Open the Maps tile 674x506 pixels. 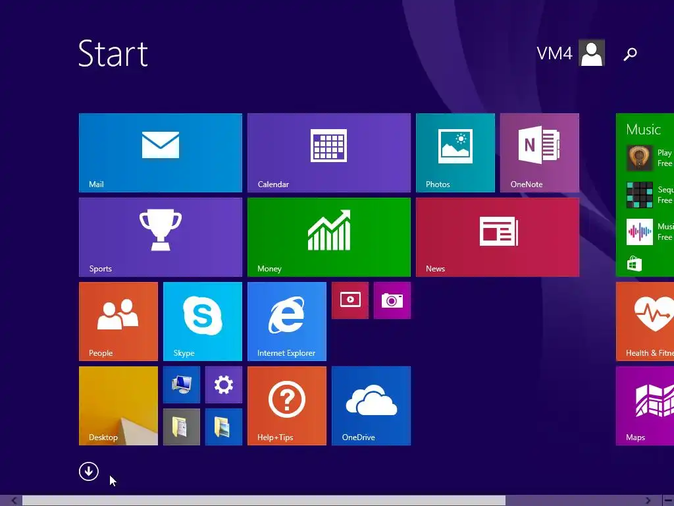point(645,406)
